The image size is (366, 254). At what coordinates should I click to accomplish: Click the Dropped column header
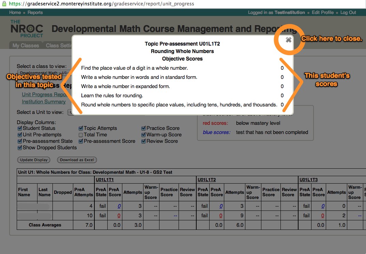tap(63, 192)
